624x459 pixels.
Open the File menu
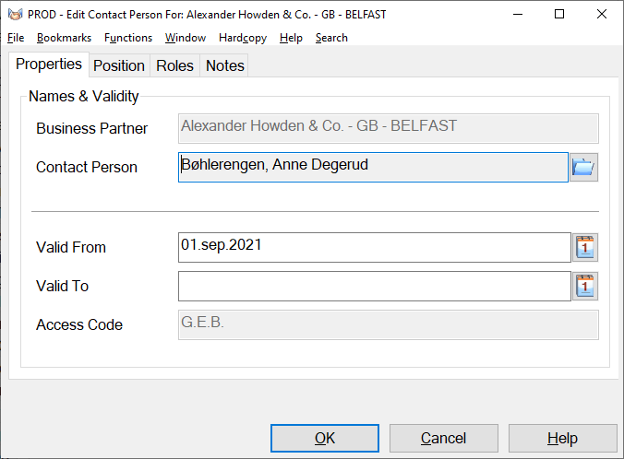click(16, 38)
